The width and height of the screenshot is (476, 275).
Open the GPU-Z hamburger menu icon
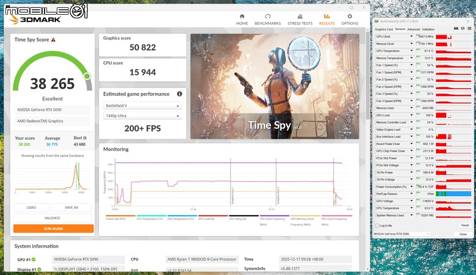(x=469, y=29)
